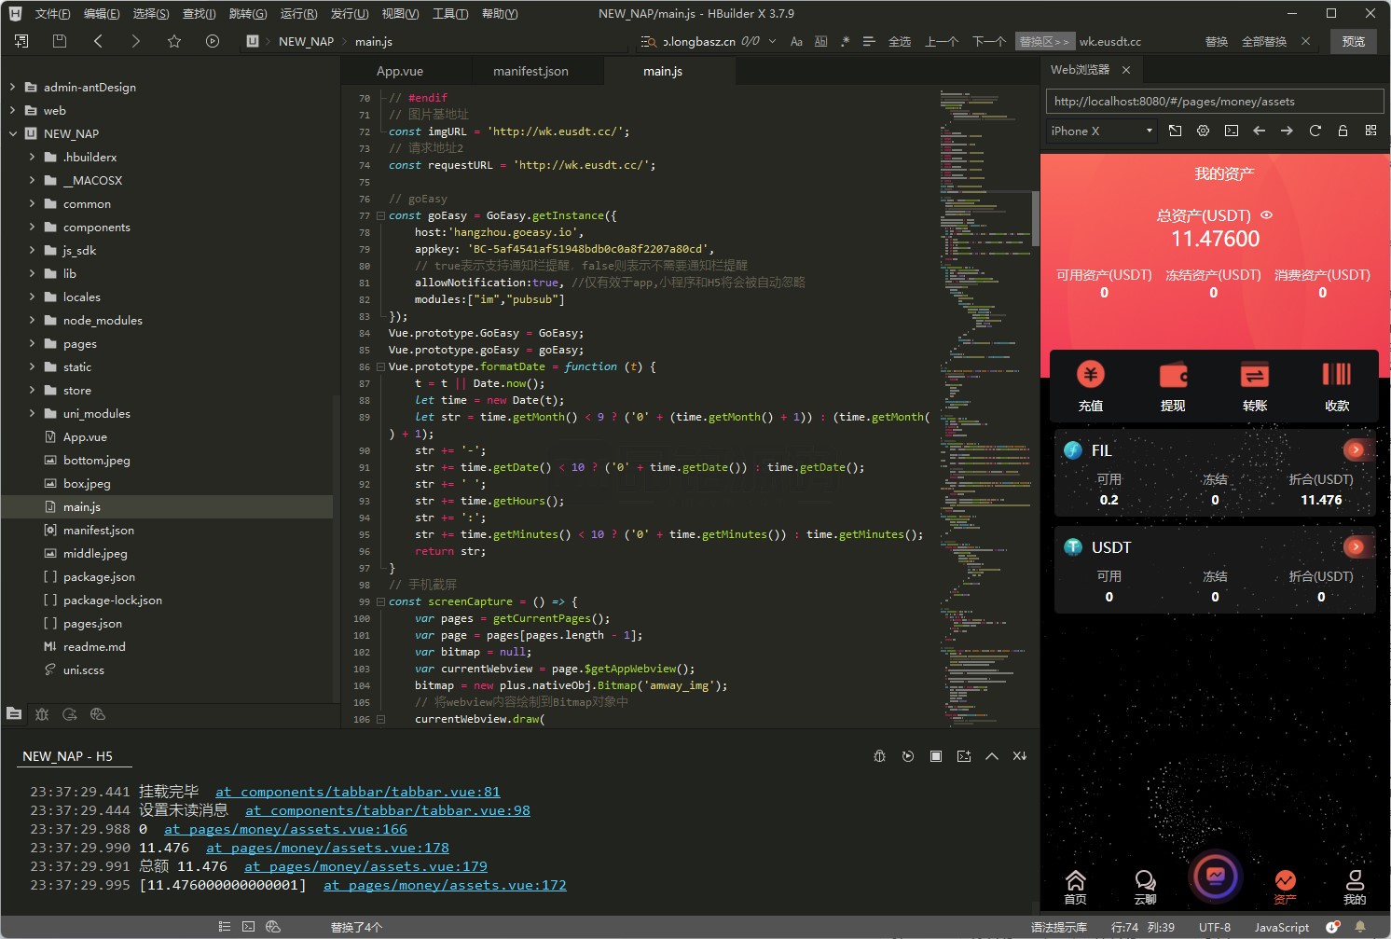Viewport: 1391px width, 939px height.
Task: Click the browser URL address field
Action: coord(1214,102)
